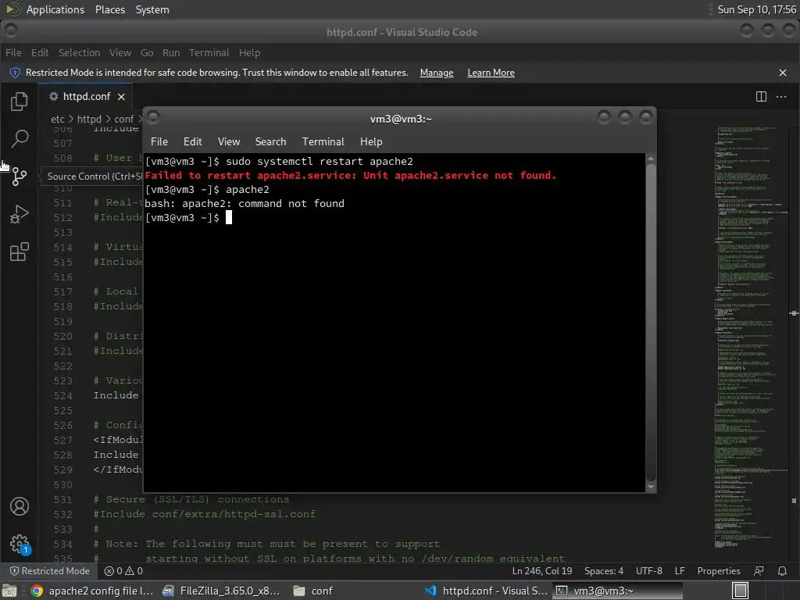Open the terminal window's Terminal menu

click(323, 142)
